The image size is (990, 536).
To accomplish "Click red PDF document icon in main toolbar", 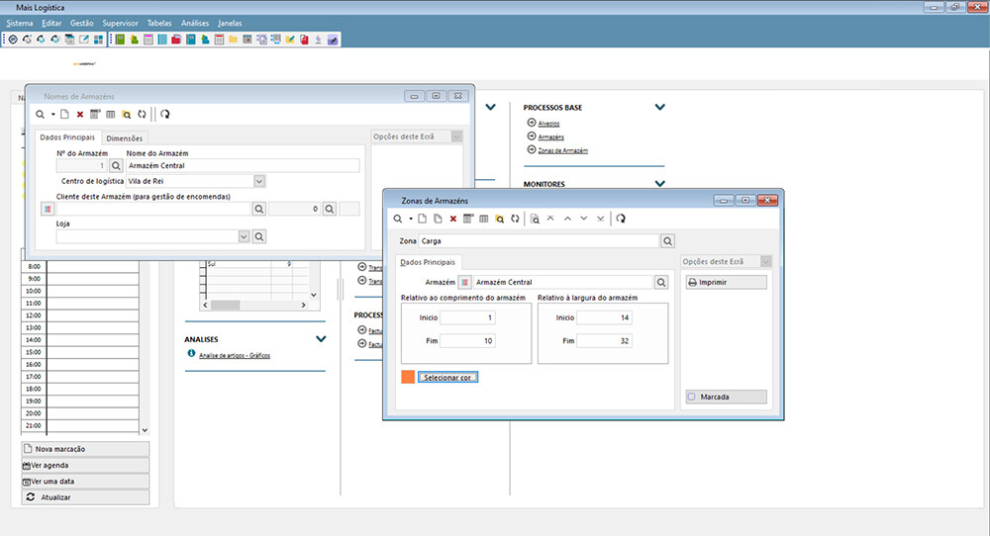I will pyautogui.click(x=304, y=40).
